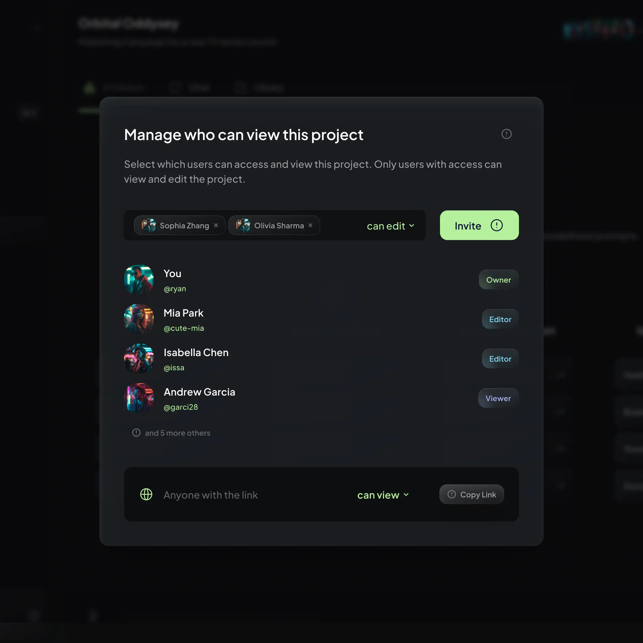Change Isabella Chen's Editor role

pyautogui.click(x=500, y=359)
